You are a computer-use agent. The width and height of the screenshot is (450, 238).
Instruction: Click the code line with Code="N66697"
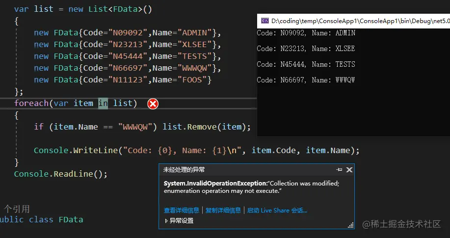128,68
